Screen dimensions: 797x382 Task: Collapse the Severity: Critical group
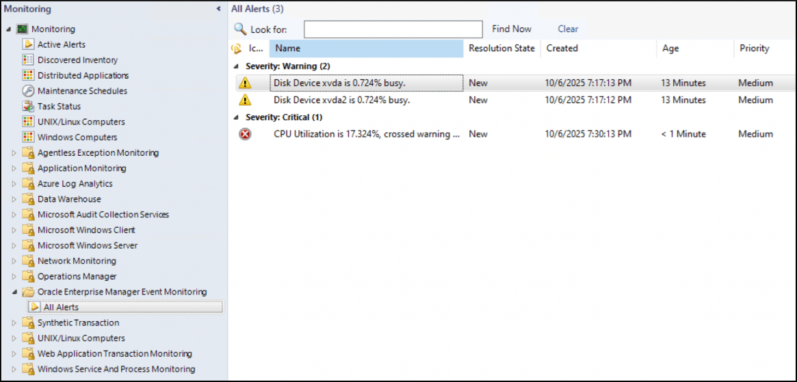tap(235, 118)
